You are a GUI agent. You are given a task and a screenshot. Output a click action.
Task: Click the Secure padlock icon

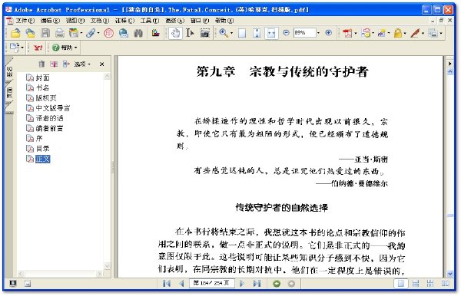pyautogui.click(x=398, y=33)
